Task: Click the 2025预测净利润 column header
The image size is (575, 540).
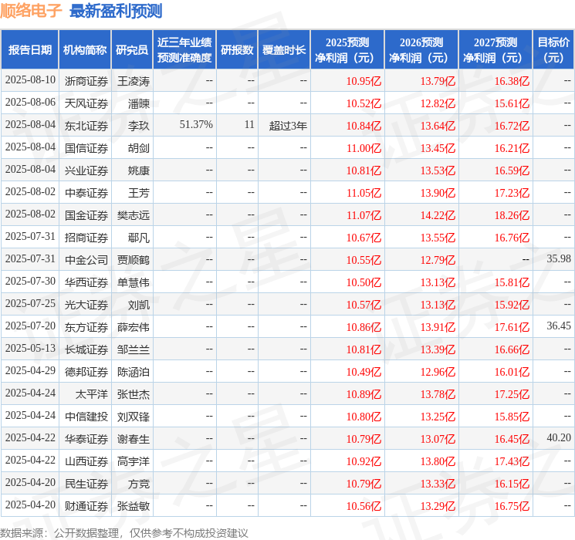Action: tap(347, 50)
